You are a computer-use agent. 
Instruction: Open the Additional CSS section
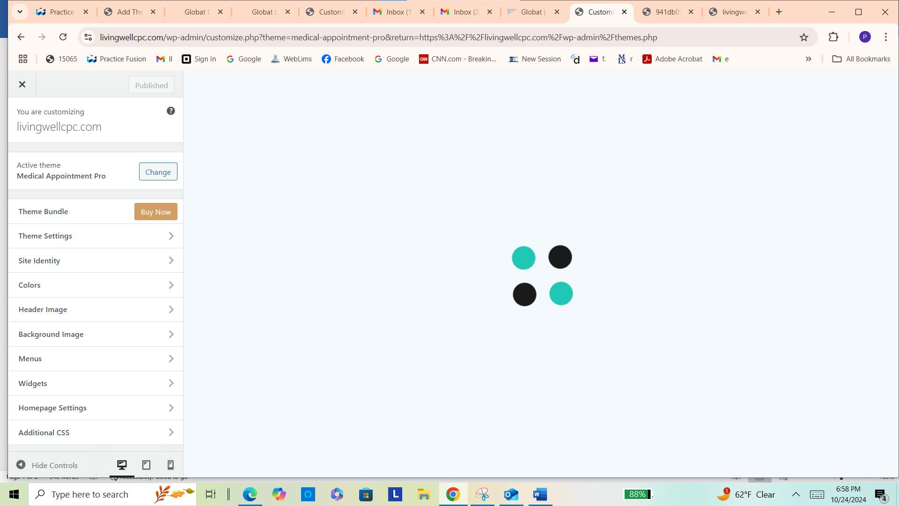click(96, 432)
